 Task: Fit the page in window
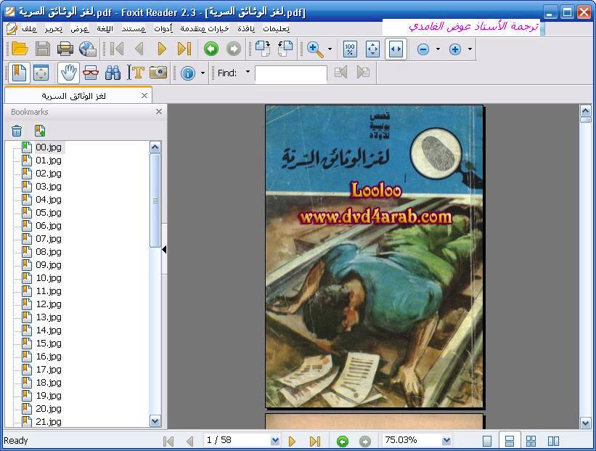372,49
